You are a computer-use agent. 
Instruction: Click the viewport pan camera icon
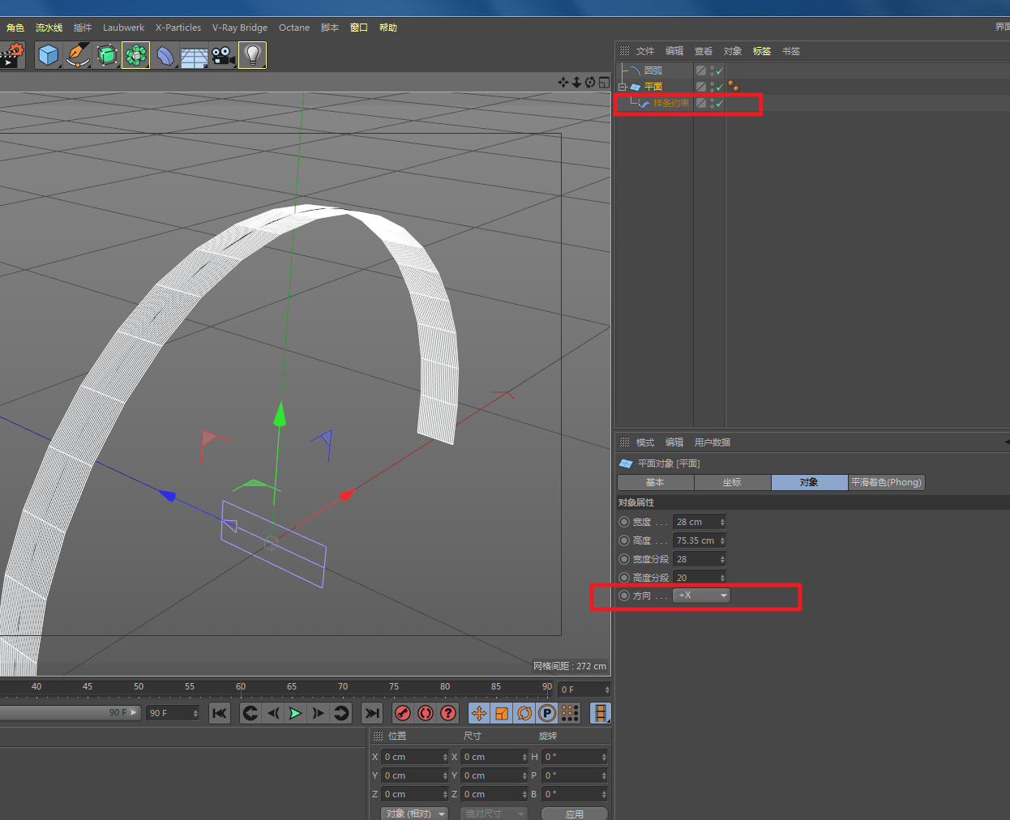tap(563, 82)
